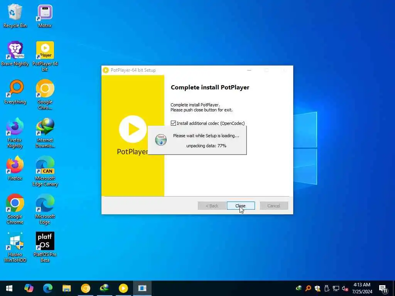Click the PotPlayer logo in the setup sidebar
Screen dimensions: 395x296
click(133, 129)
